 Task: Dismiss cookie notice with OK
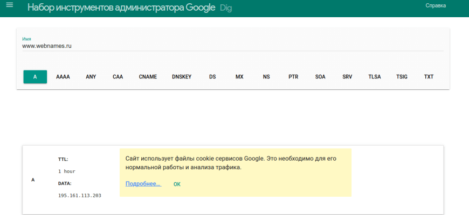177,184
